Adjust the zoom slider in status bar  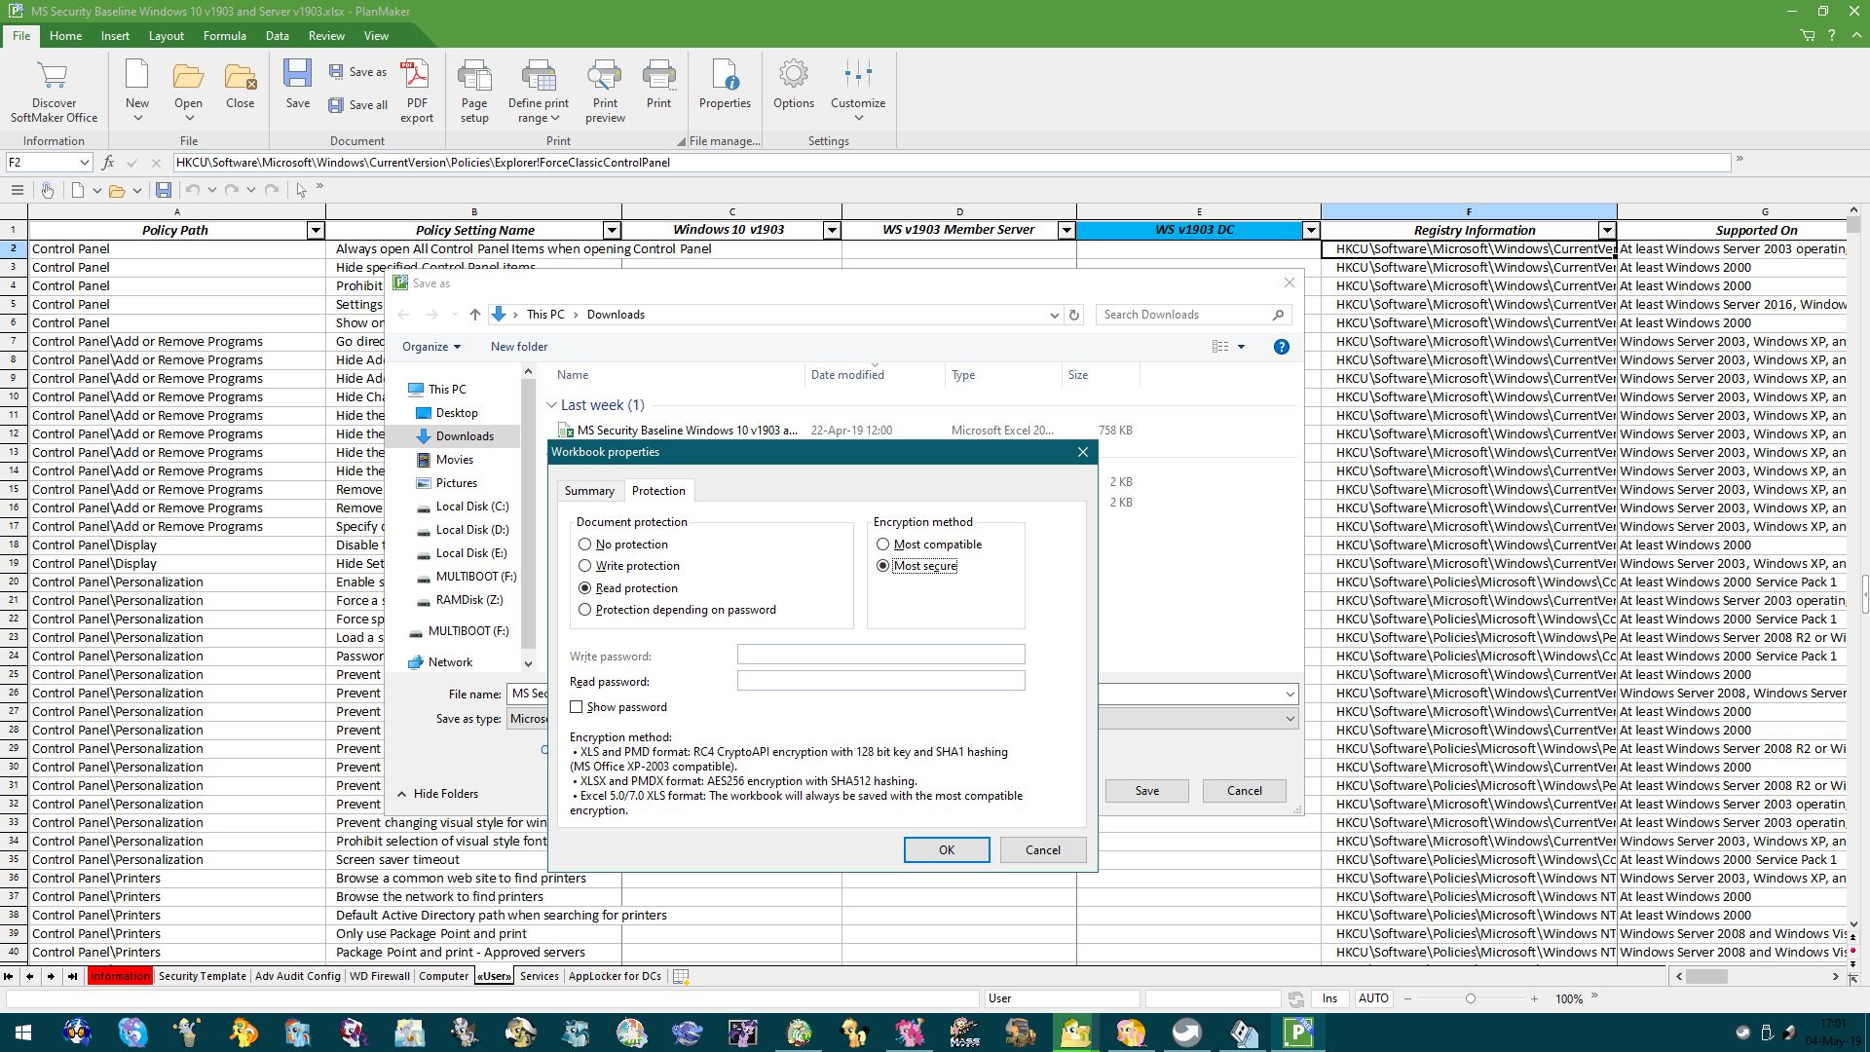[x=1471, y=998]
